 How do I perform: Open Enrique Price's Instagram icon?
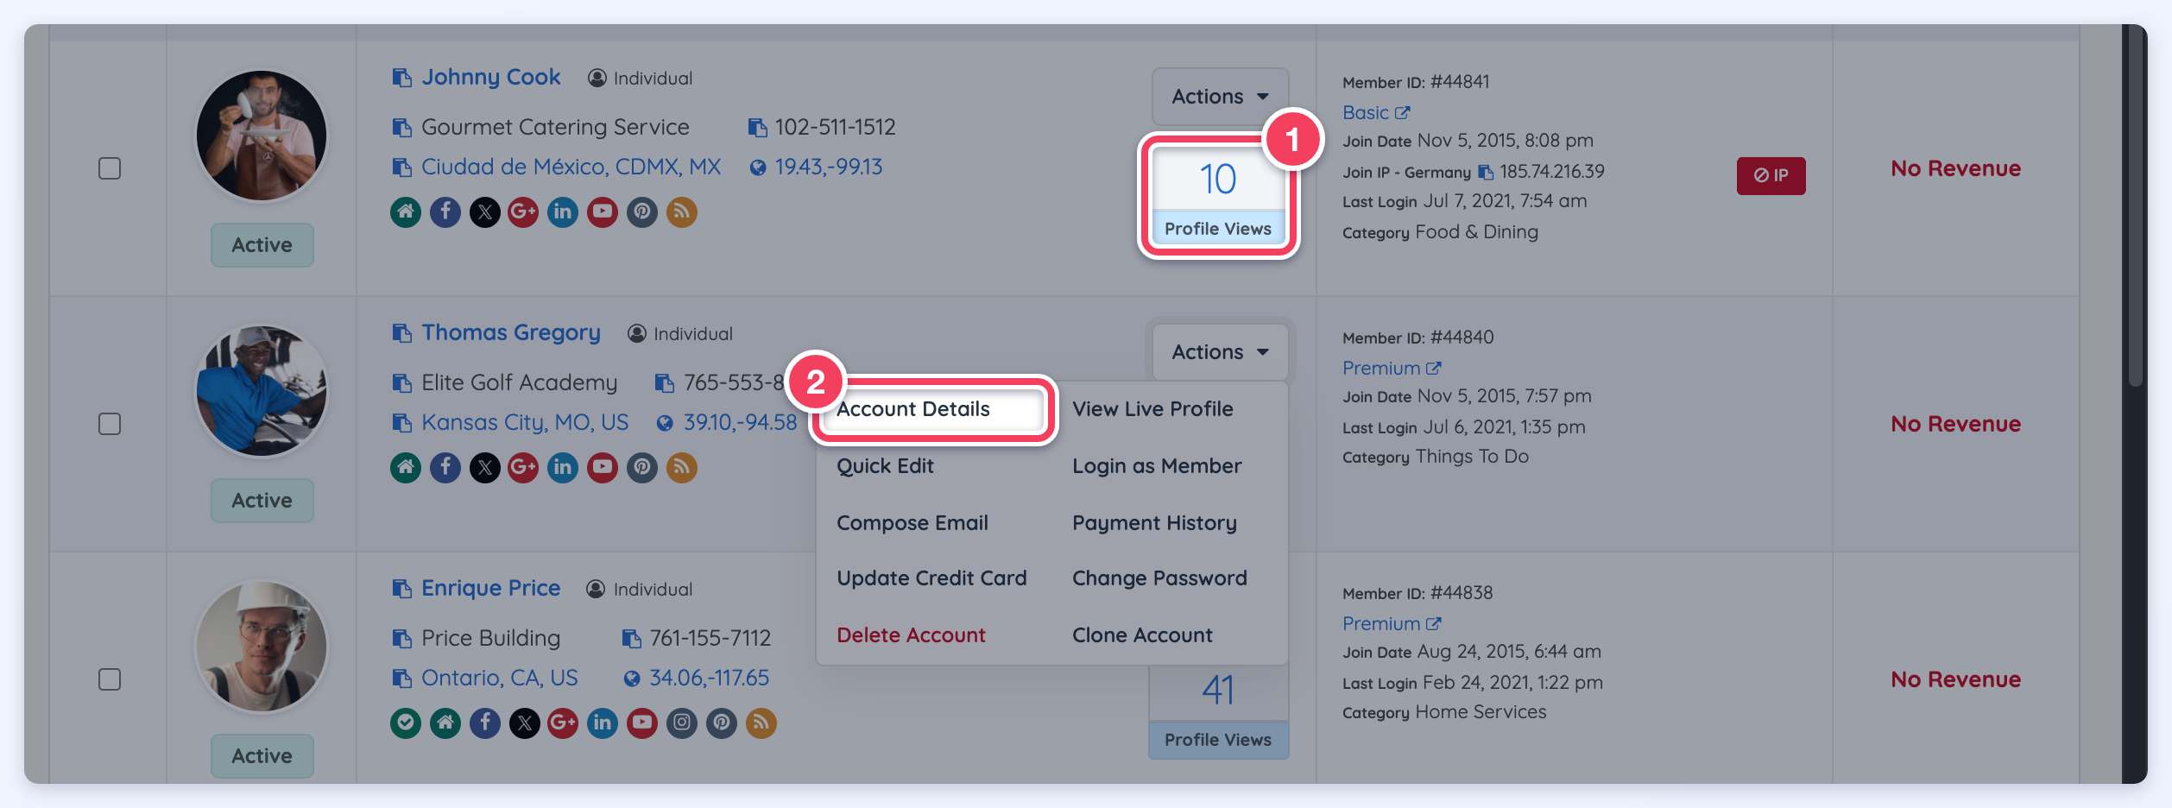(x=682, y=723)
